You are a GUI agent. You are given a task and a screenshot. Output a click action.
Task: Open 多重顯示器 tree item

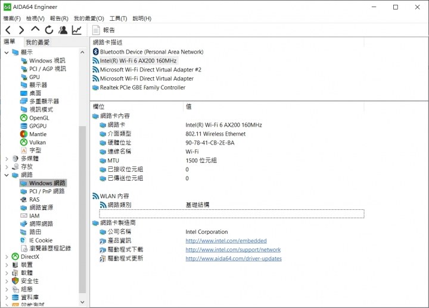click(x=43, y=102)
